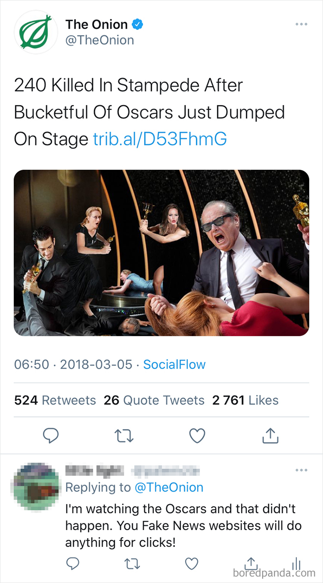Open analytics for the reply via bar chart icon
Viewport: 323px width, 583px height.
(x=297, y=563)
